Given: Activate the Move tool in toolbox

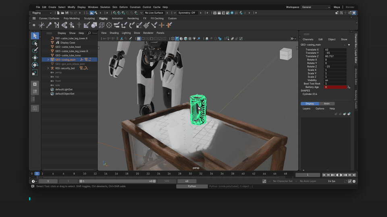Looking at the screenshot, I should click(x=35, y=58).
